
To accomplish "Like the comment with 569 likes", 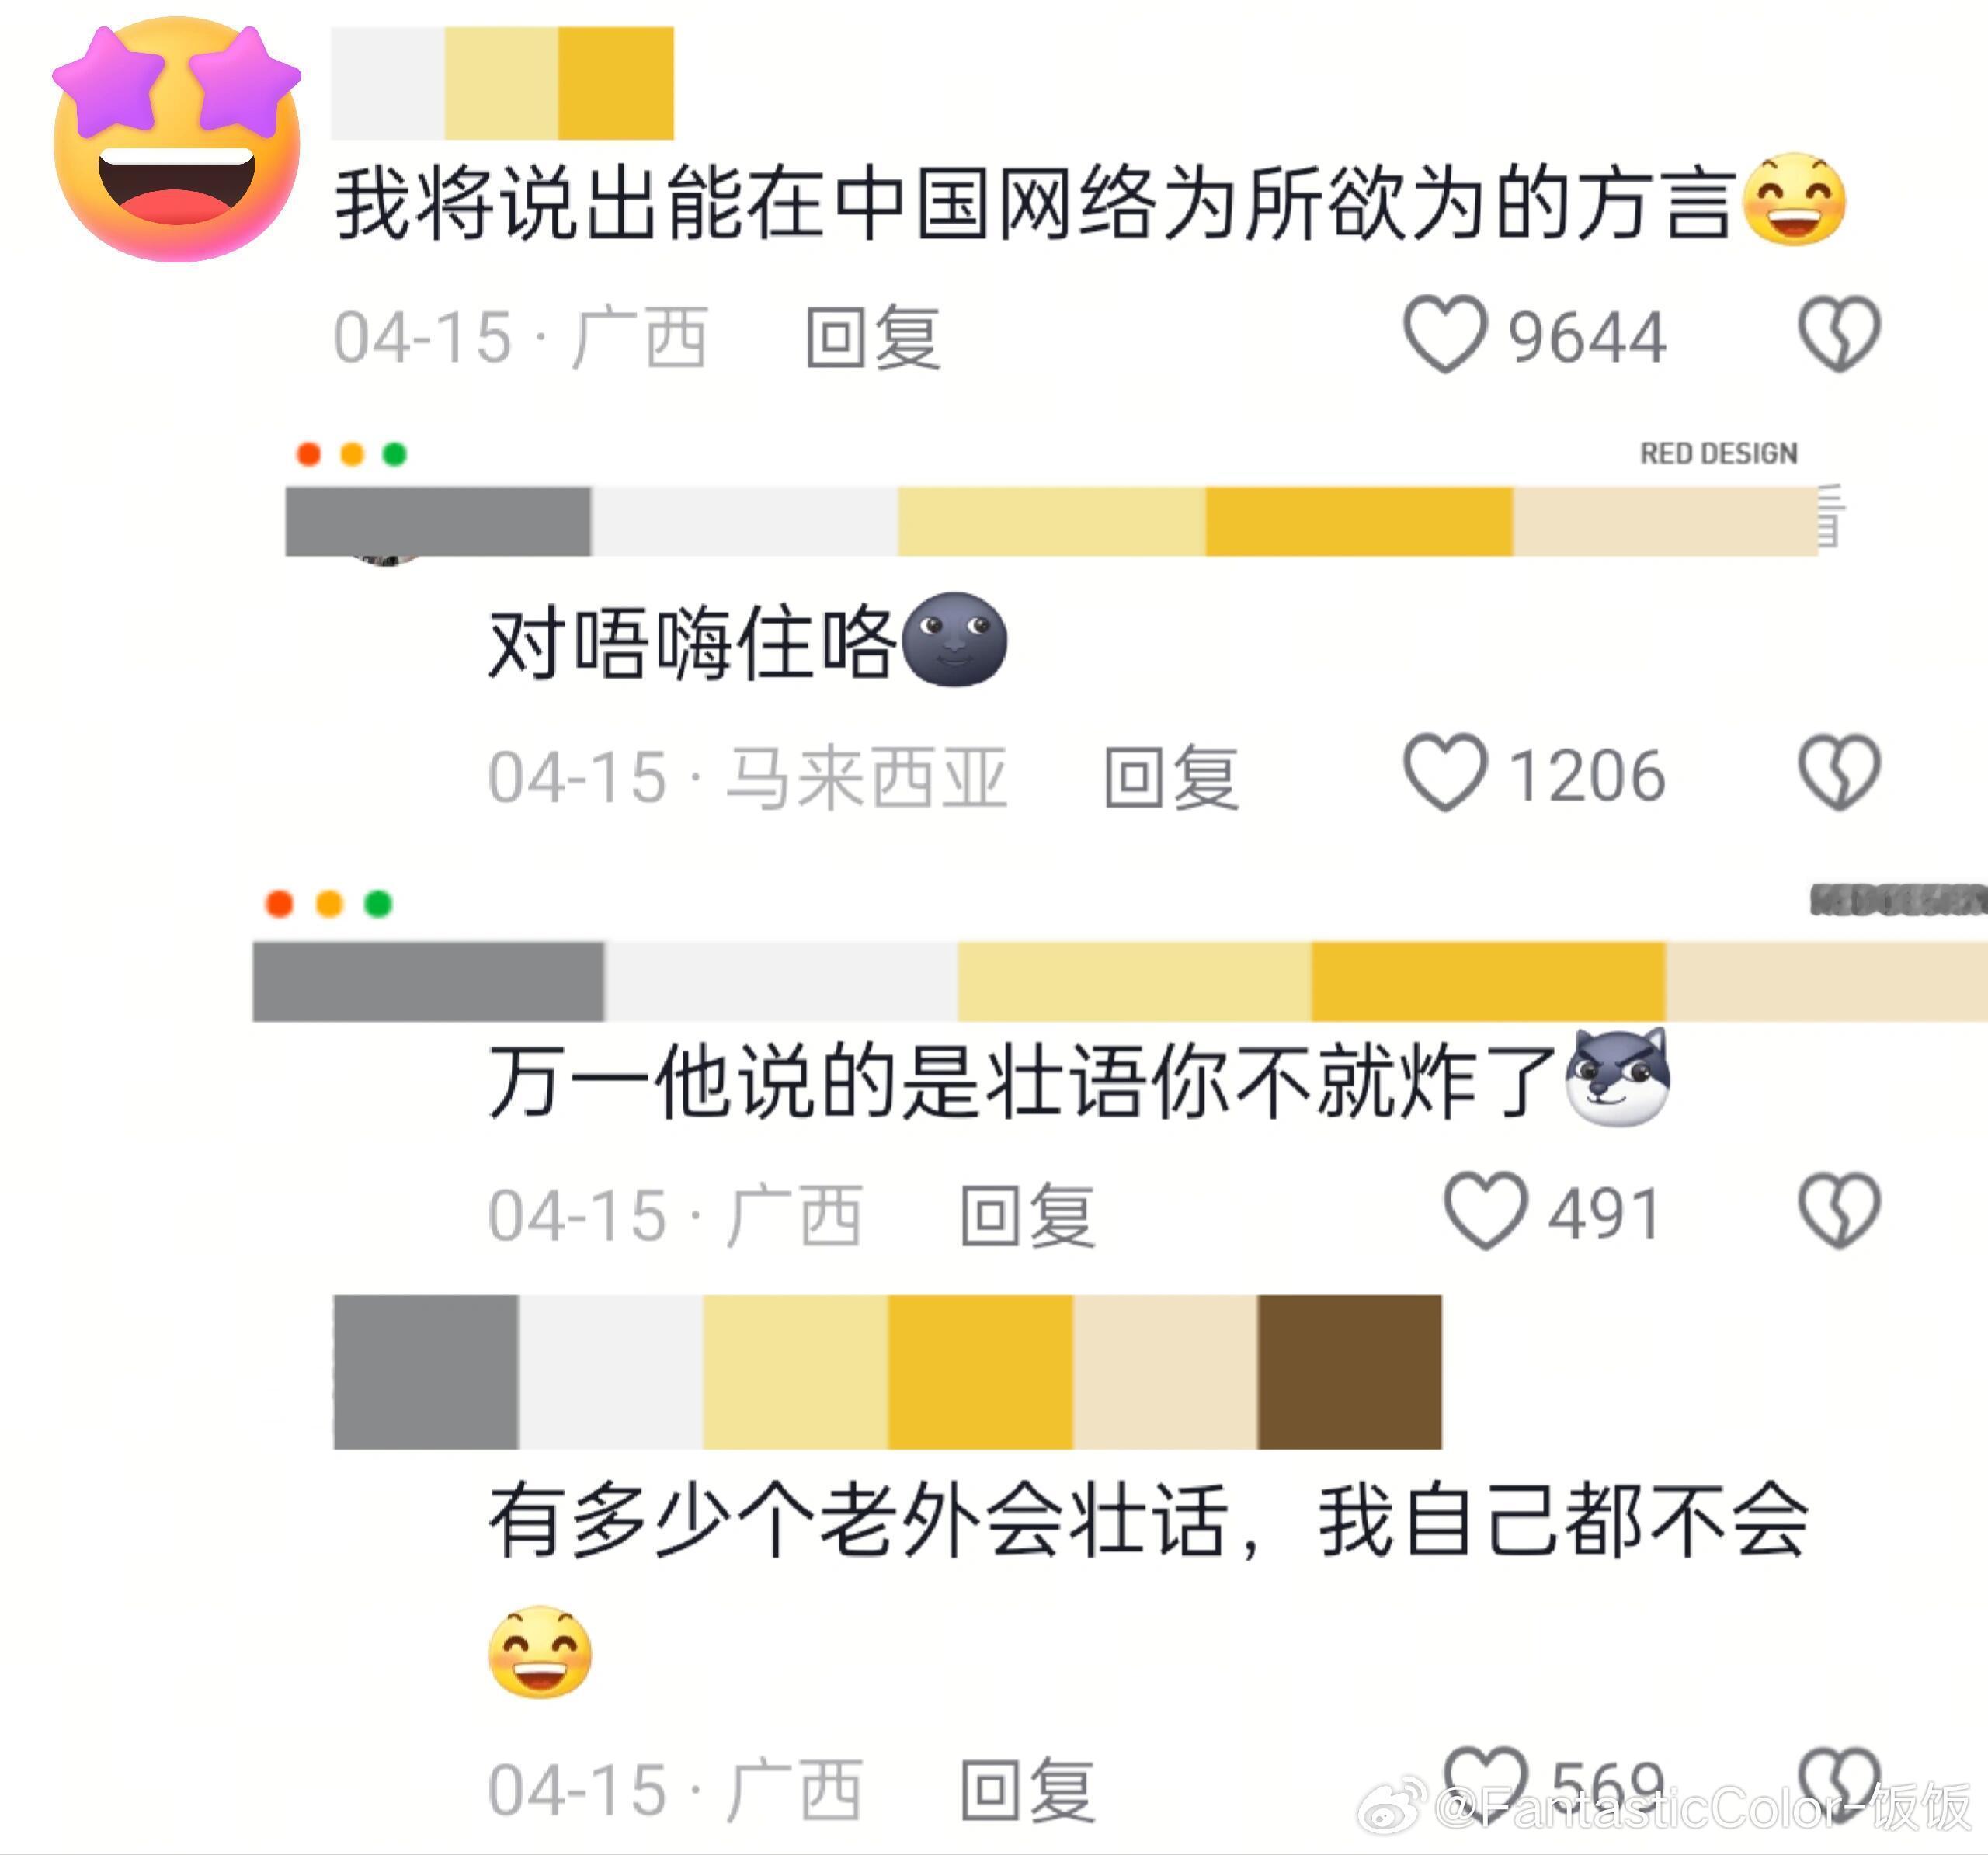I will point(1485,1785).
